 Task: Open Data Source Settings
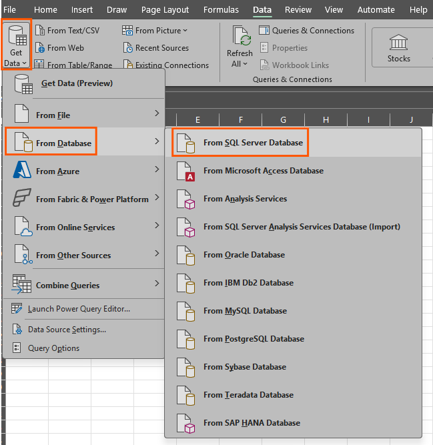tap(84, 330)
